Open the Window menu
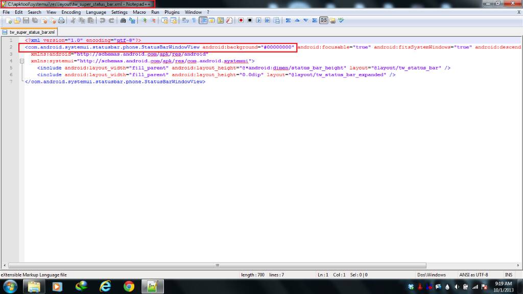This screenshot has width=523, height=294. (193, 12)
